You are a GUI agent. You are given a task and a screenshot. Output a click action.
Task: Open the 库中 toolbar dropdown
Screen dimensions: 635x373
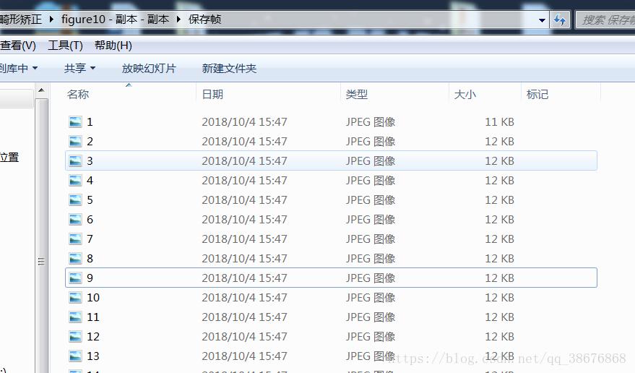tap(19, 68)
